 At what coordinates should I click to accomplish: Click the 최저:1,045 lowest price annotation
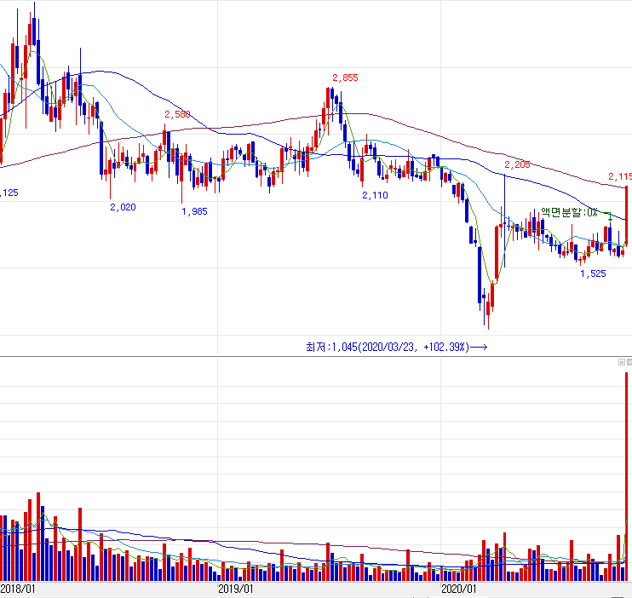(x=397, y=347)
